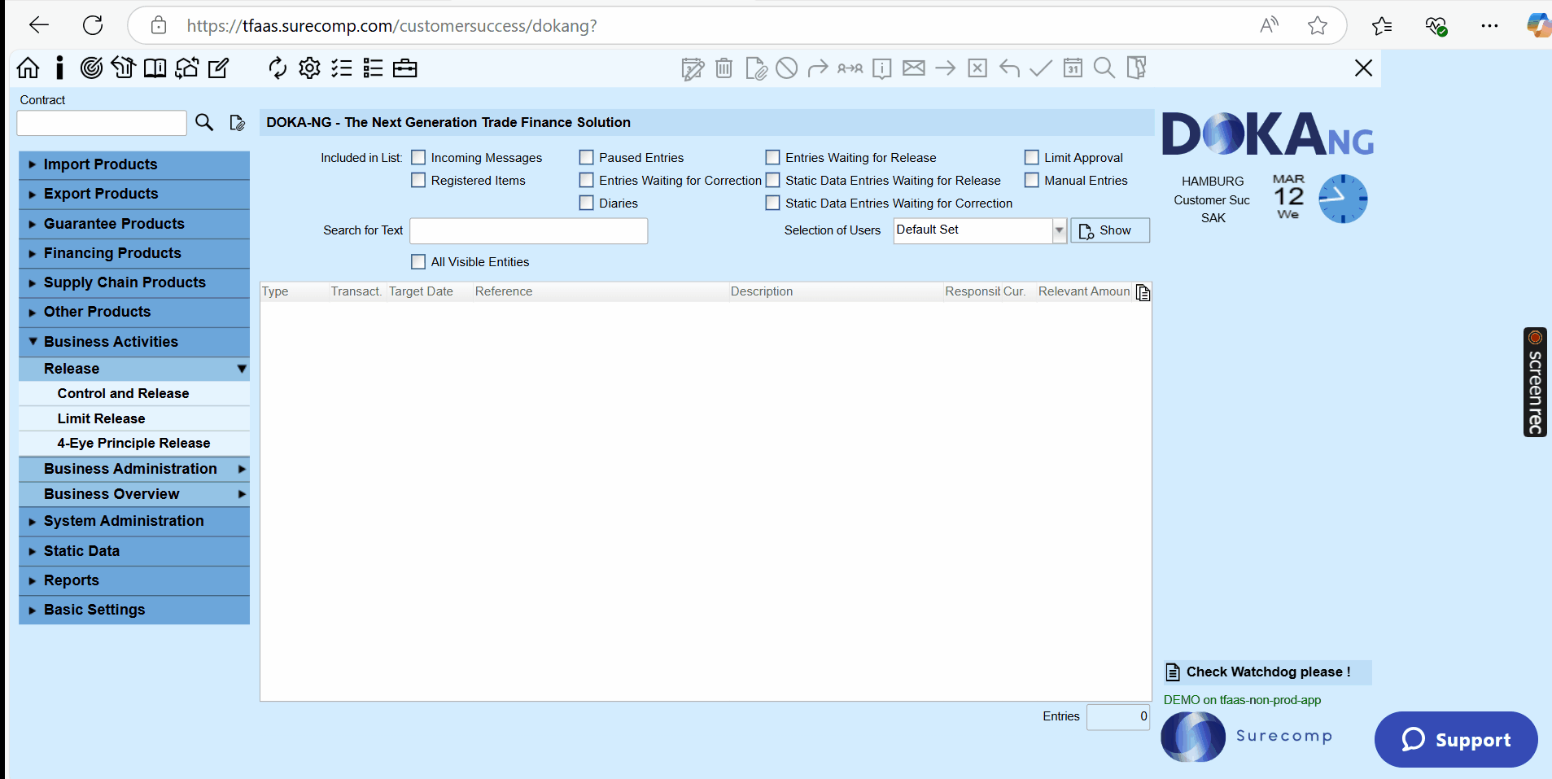Click the Check Watchdog please notice
Image resolution: width=1552 pixels, height=779 pixels.
[1267, 672]
